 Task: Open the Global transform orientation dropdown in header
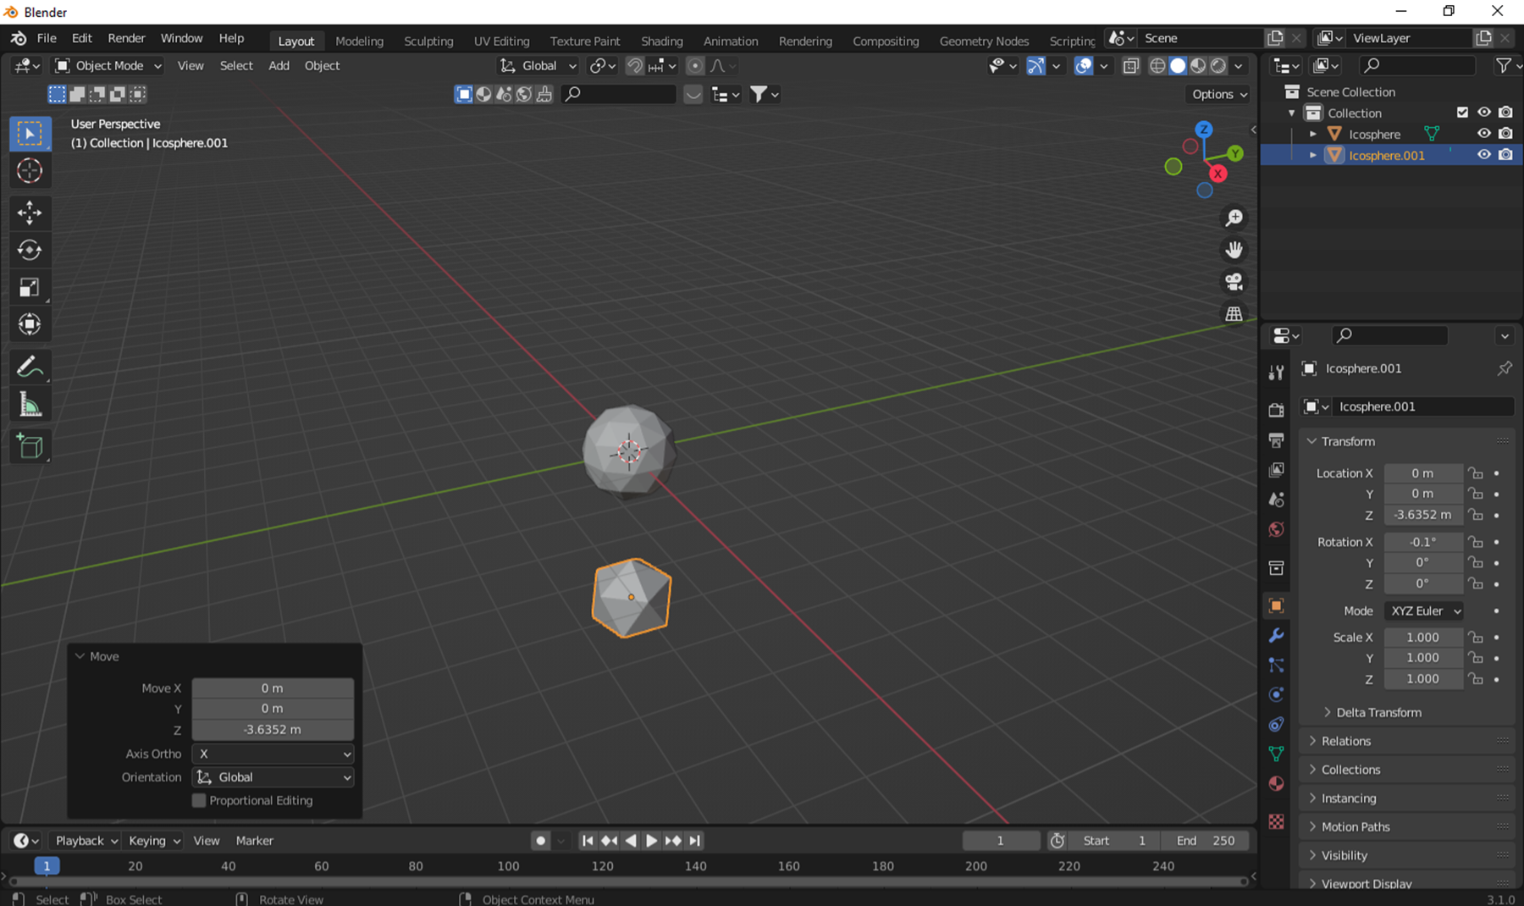pyautogui.click(x=538, y=66)
